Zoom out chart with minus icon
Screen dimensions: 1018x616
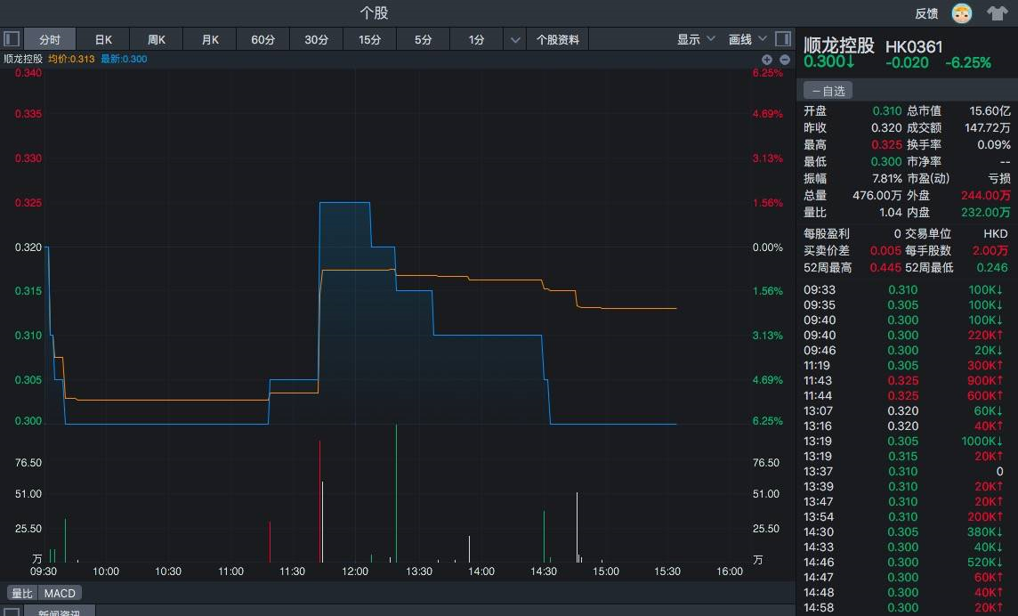click(785, 60)
